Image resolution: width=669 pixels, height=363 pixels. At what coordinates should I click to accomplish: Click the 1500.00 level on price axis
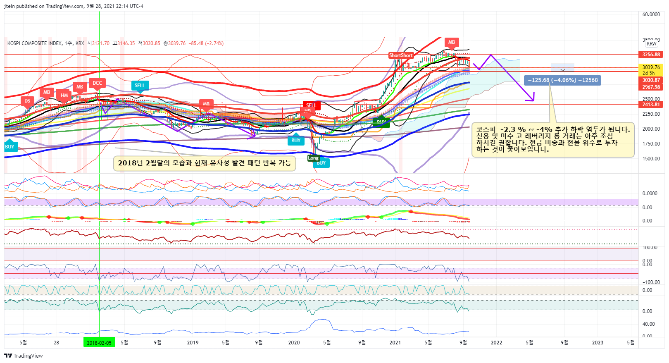[651, 159]
